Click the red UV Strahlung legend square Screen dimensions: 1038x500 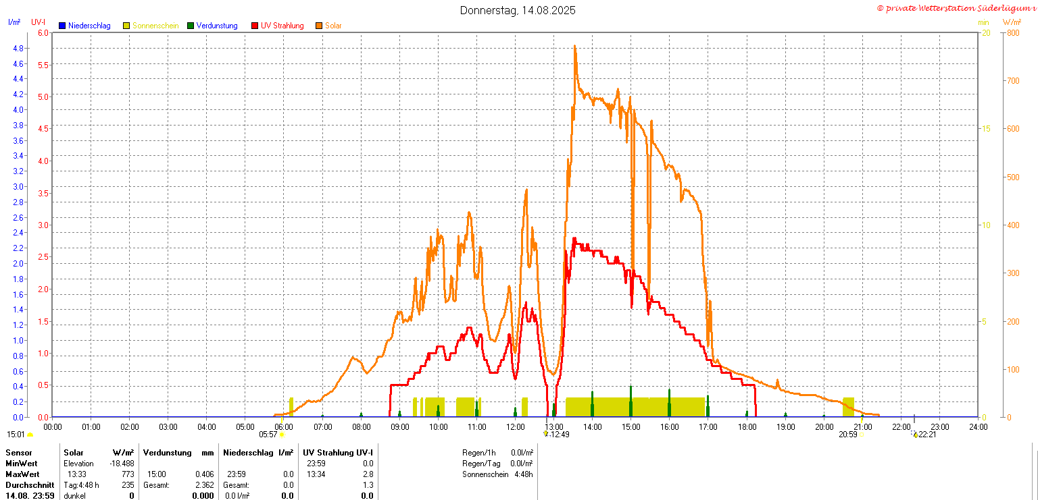[255, 26]
